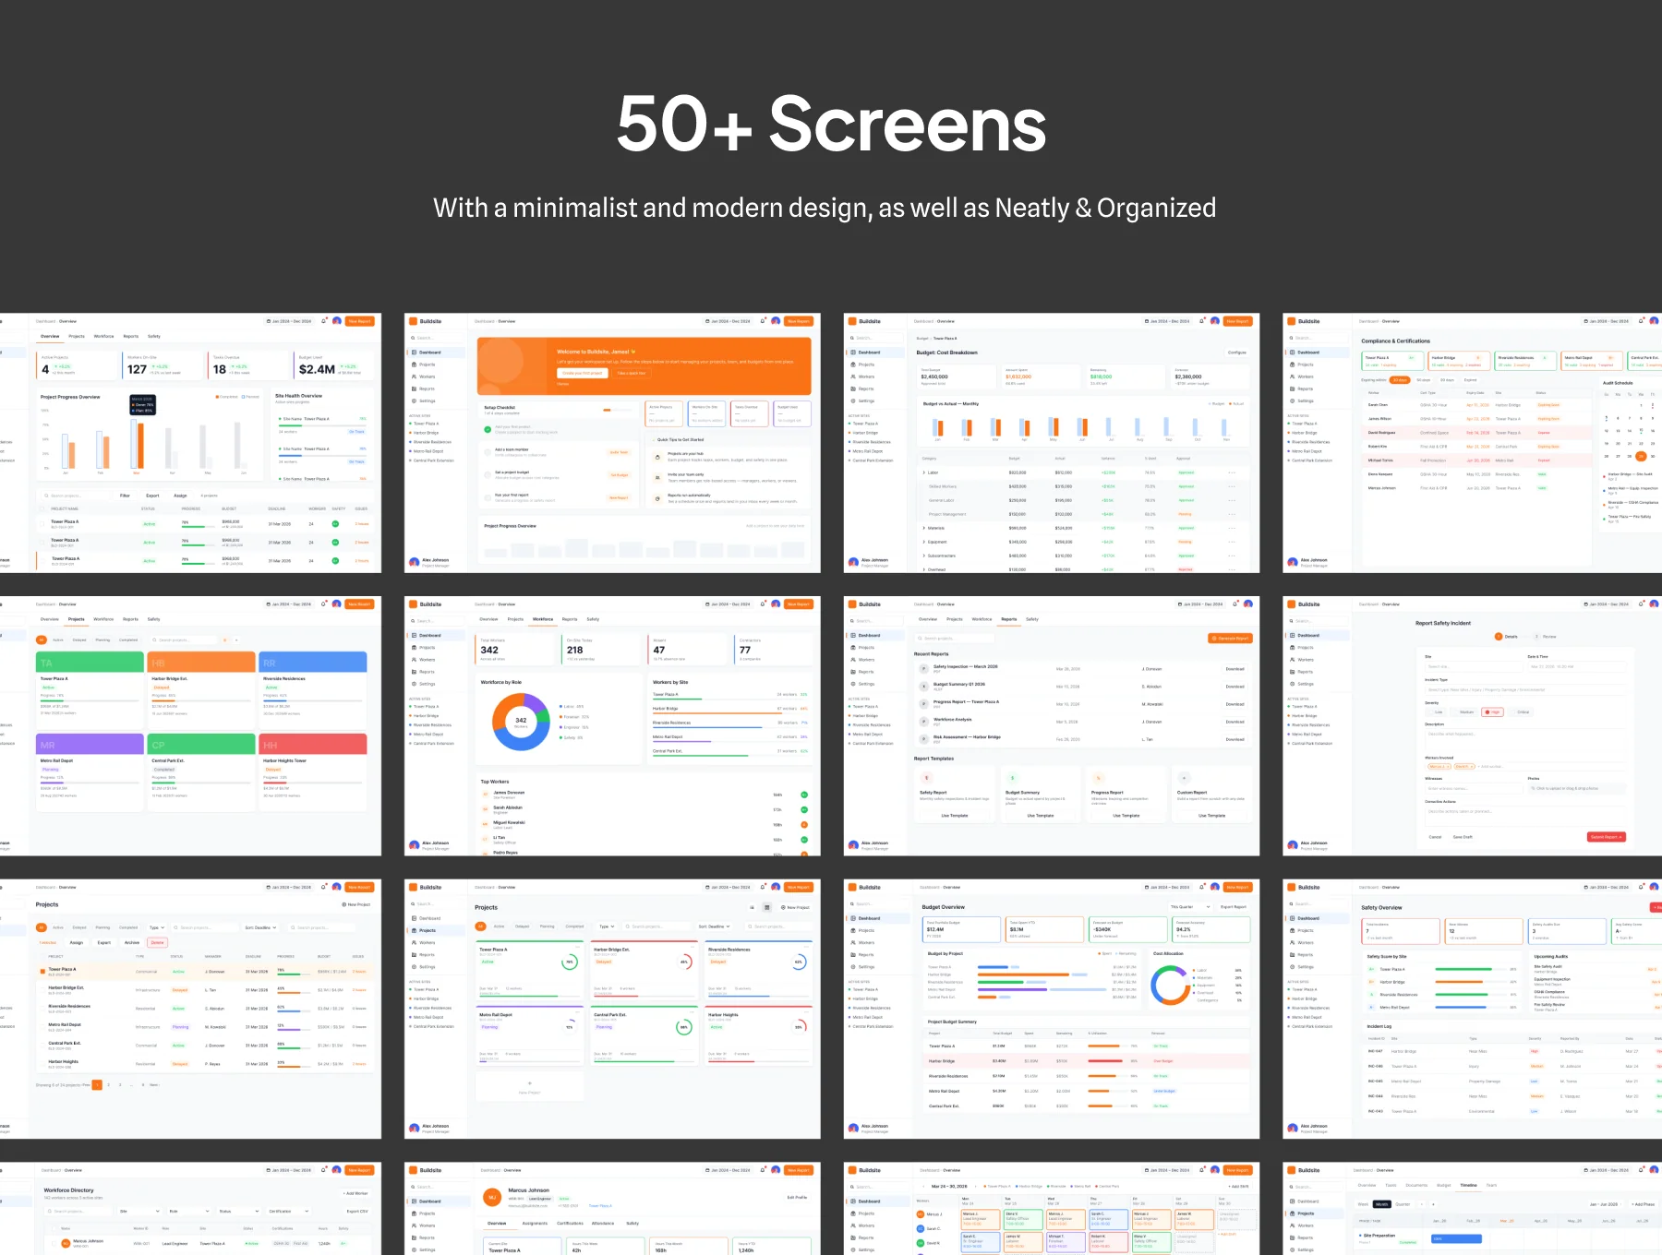Click Alex Johnson avatar at bottom of Welcome screen

(x=415, y=561)
